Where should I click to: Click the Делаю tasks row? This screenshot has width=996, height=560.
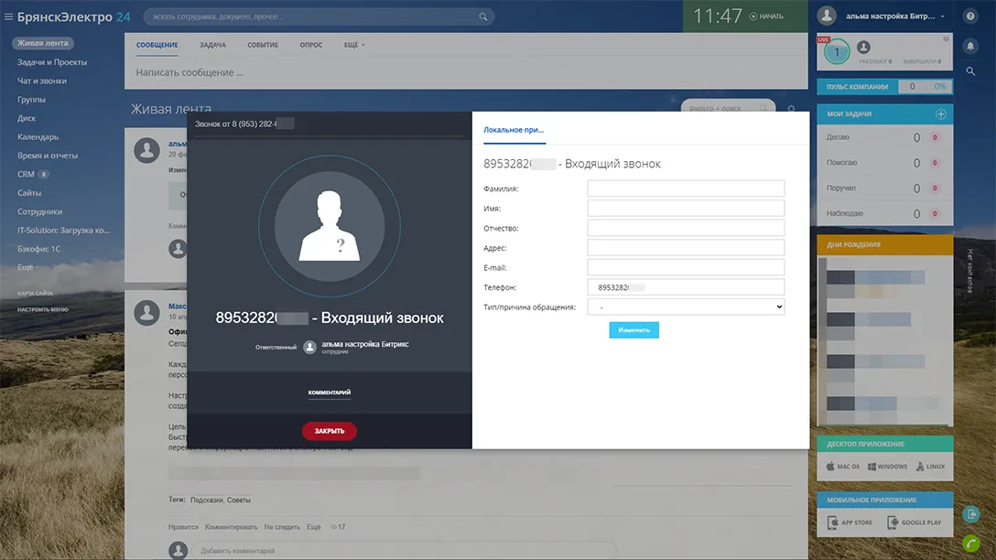point(884,137)
